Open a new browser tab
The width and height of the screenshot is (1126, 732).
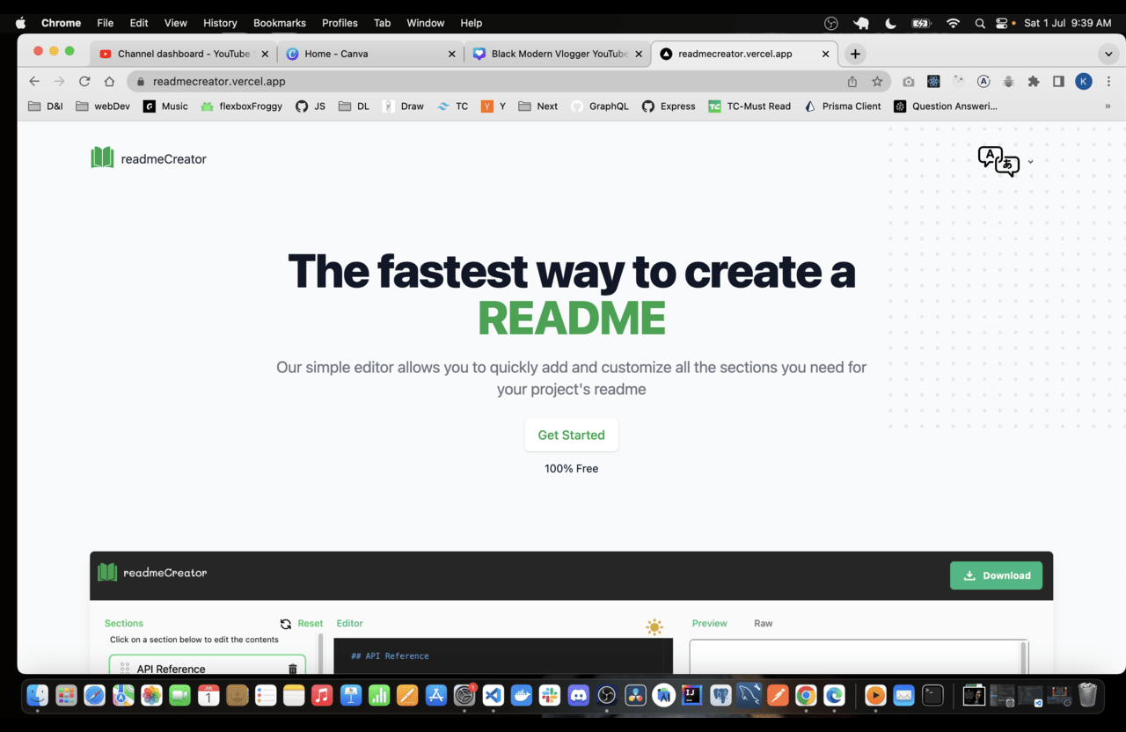click(855, 54)
